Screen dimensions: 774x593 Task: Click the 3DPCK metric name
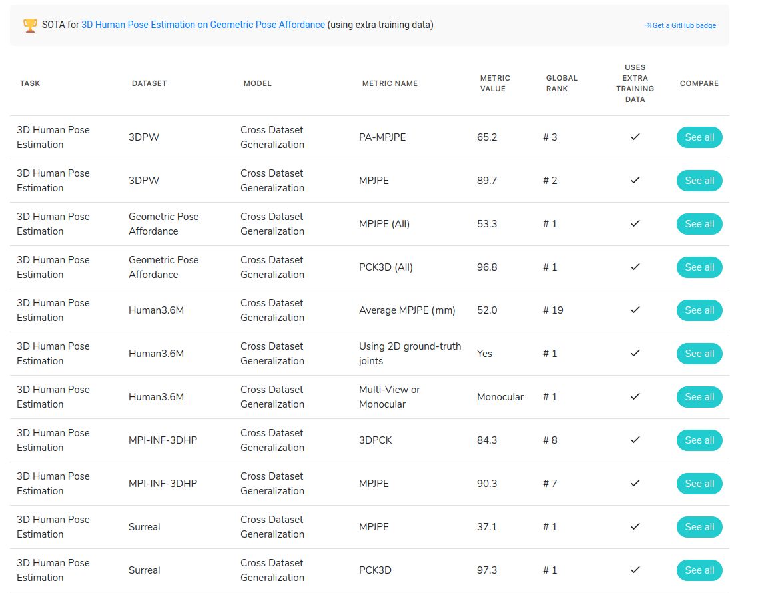(376, 440)
